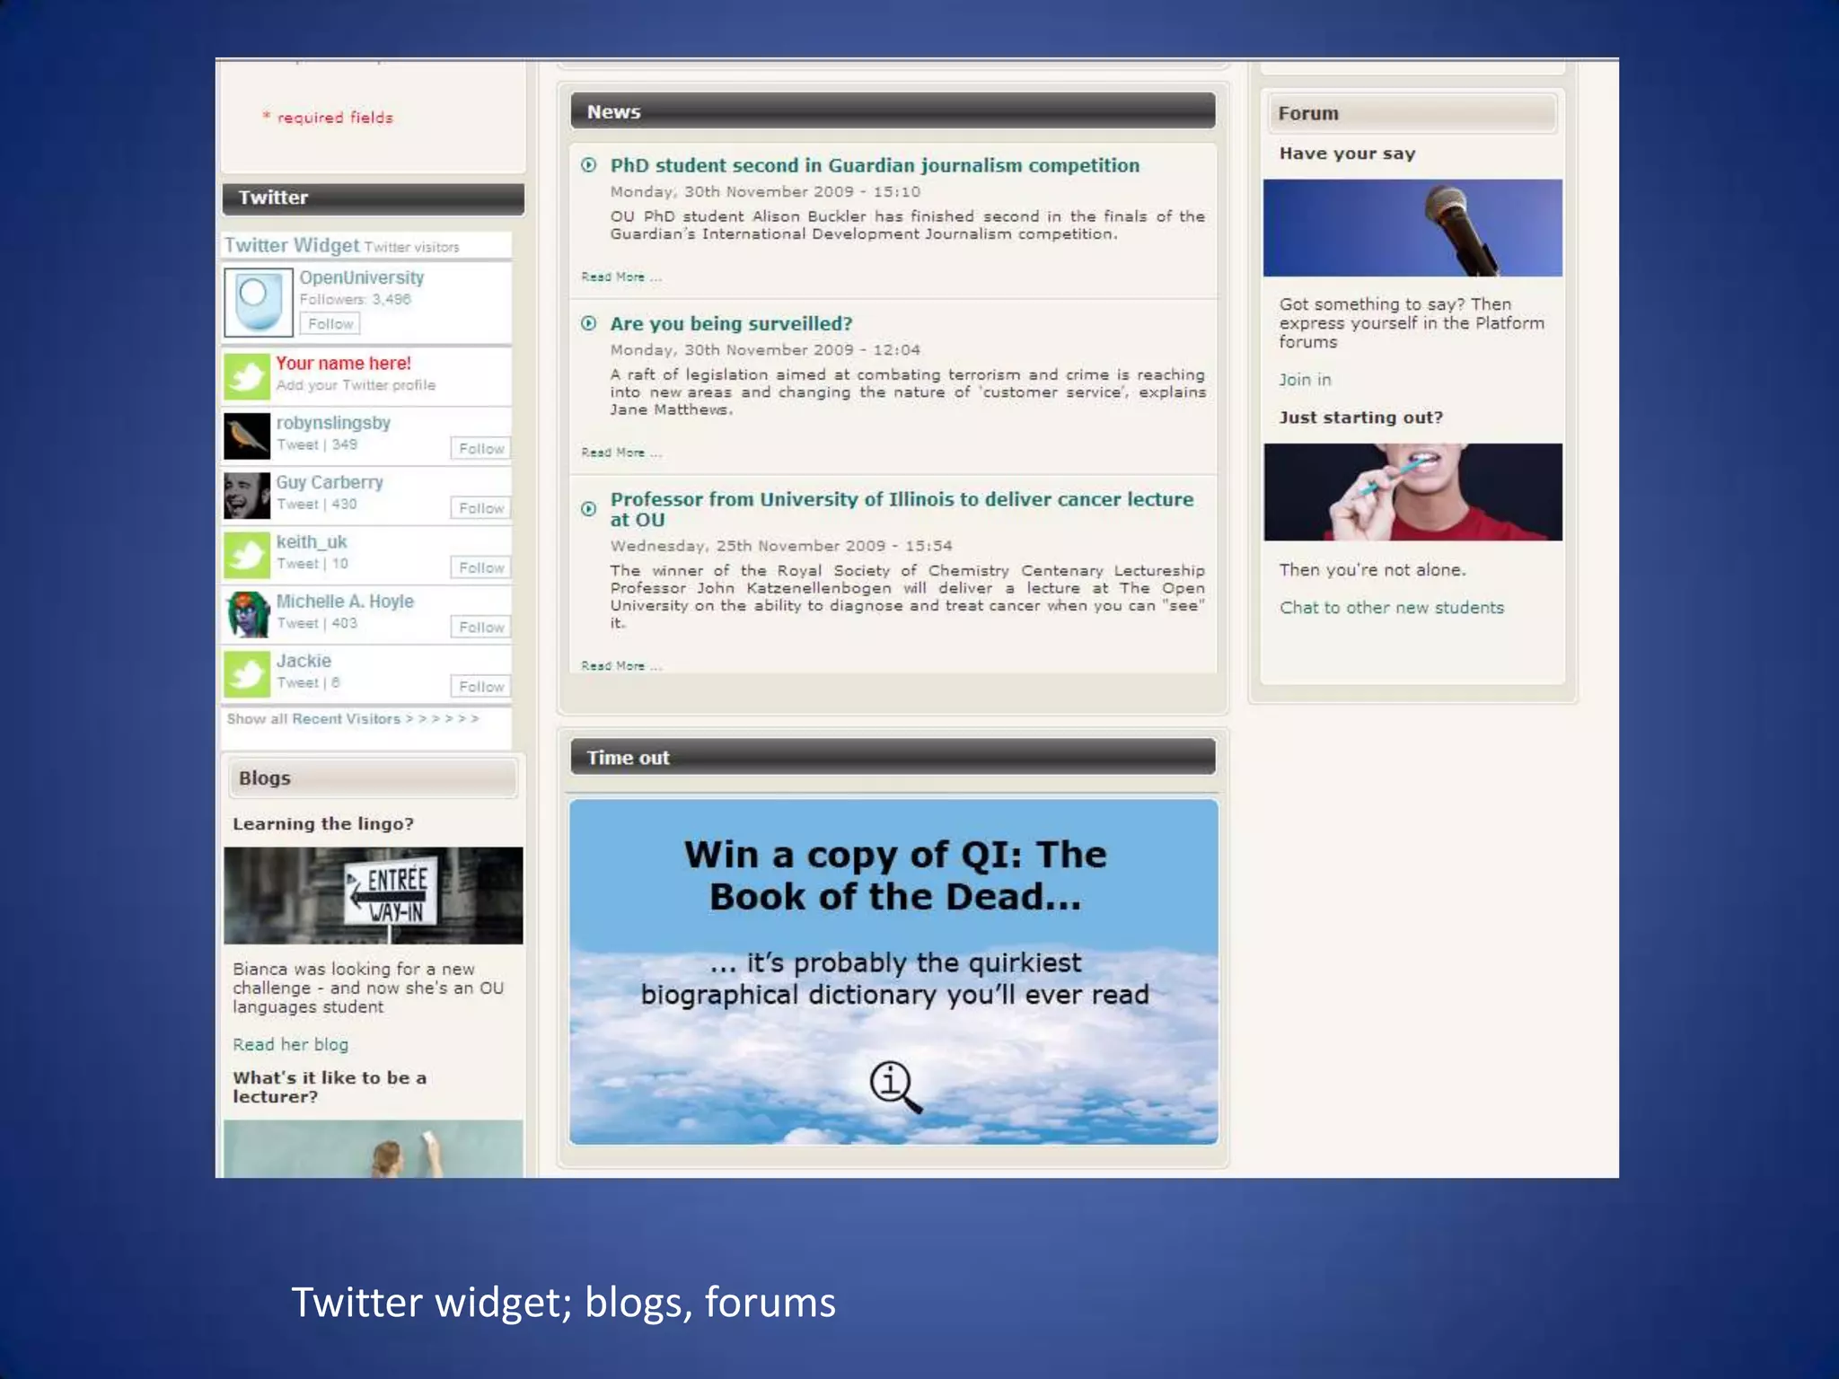The height and width of the screenshot is (1379, 1839).
Task: Click robynslingsby's bird avatar
Action: coord(247,435)
